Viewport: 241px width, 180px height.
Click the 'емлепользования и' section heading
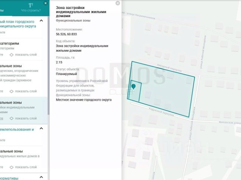point(17,129)
